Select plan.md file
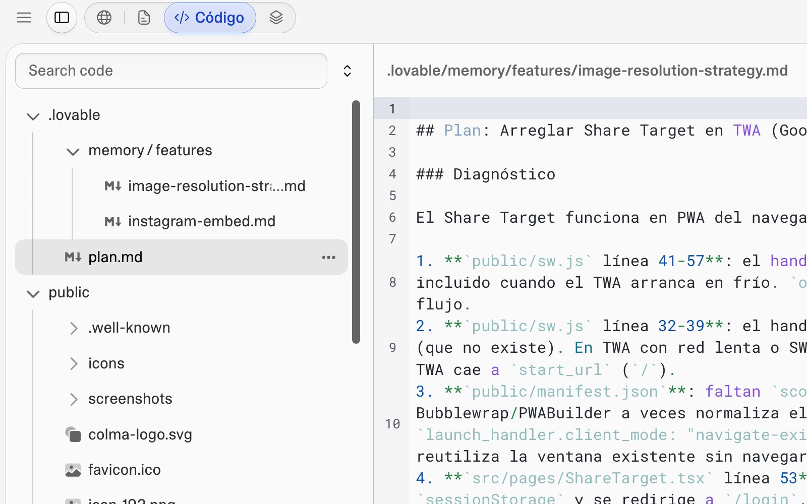The image size is (807, 504). tap(182, 257)
